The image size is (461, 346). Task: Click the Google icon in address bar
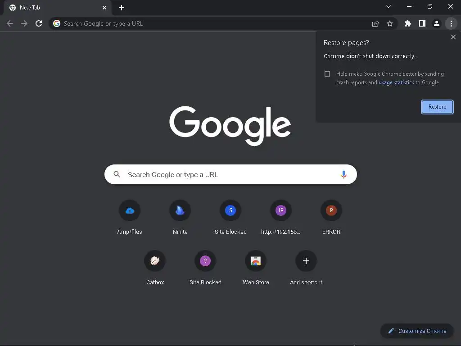pyautogui.click(x=57, y=23)
